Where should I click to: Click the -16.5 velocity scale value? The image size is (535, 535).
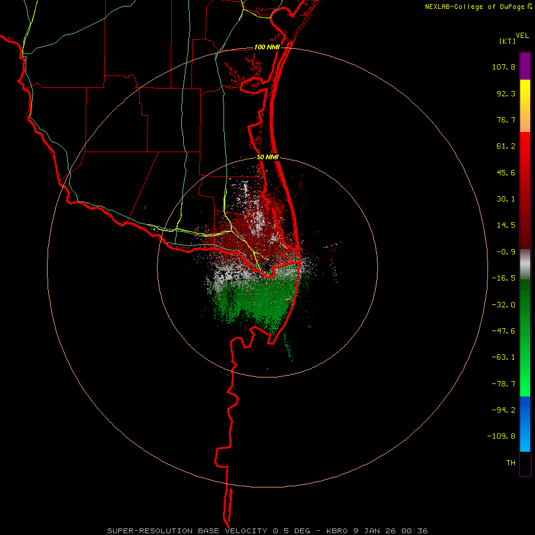(x=503, y=278)
